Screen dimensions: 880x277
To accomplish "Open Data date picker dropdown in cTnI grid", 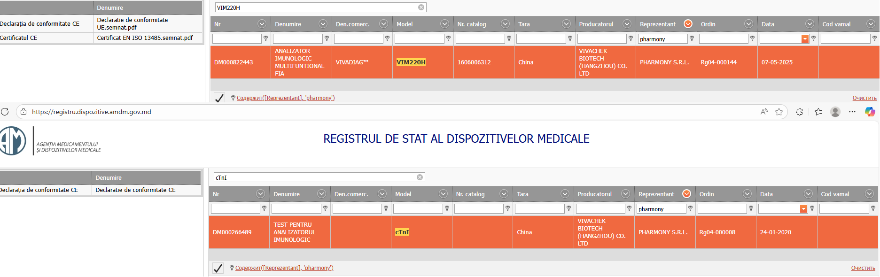I will pyautogui.click(x=803, y=209).
